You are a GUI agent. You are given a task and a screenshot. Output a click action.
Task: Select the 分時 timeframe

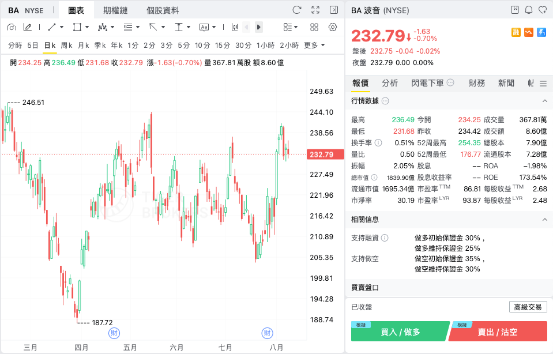pyautogui.click(x=15, y=45)
